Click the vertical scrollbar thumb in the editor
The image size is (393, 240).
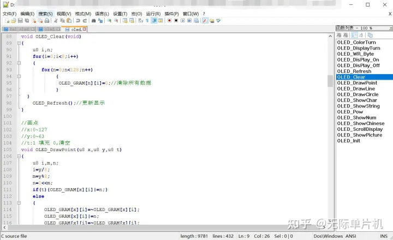(330, 81)
